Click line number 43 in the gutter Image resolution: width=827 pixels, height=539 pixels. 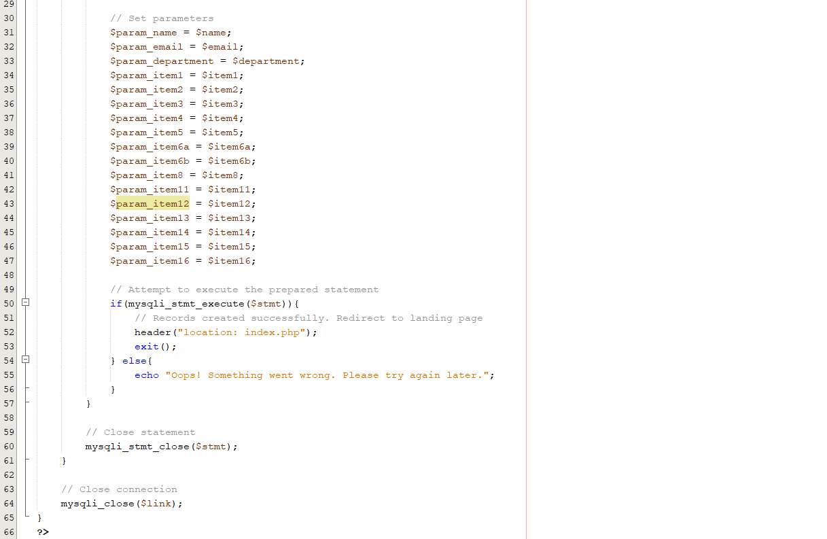pyautogui.click(x=9, y=203)
